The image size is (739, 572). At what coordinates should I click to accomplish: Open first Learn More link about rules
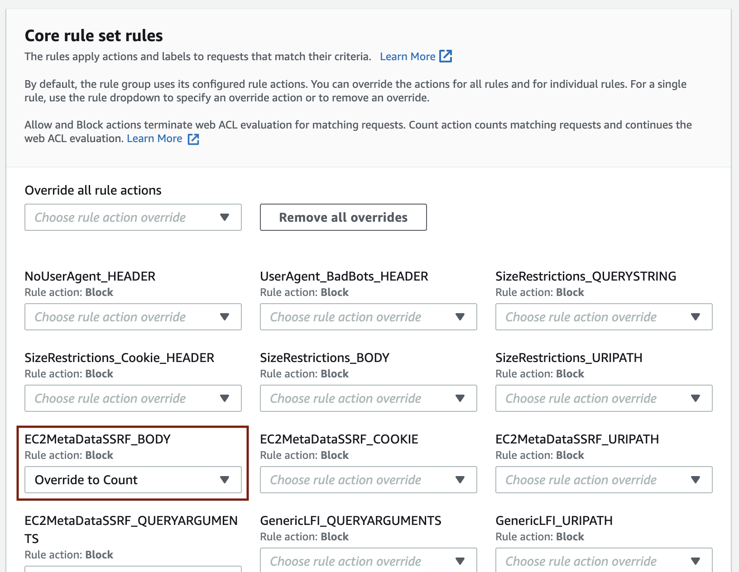(x=407, y=57)
